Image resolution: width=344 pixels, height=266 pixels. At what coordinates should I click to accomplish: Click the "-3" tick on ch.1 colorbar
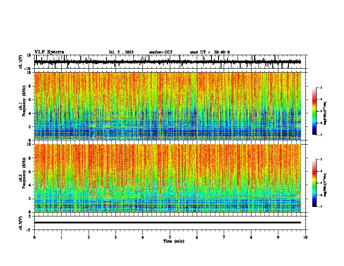click(x=321, y=87)
